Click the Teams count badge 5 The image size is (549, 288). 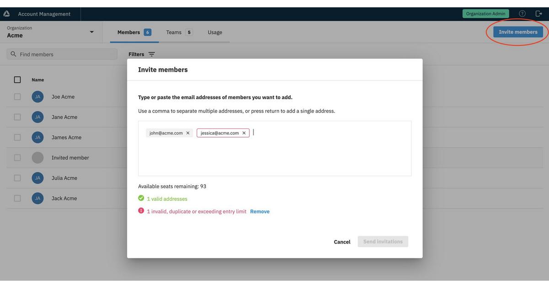pyautogui.click(x=189, y=32)
